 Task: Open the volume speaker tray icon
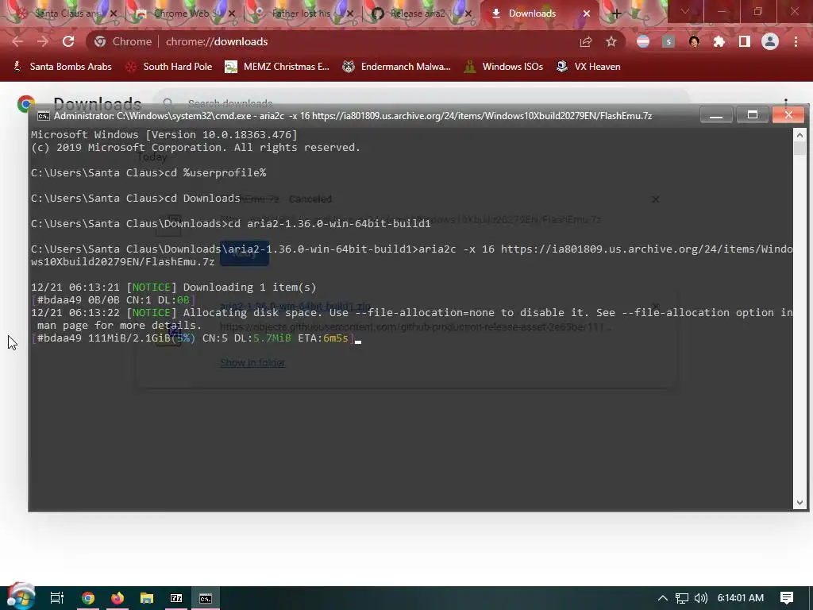coord(700,598)
